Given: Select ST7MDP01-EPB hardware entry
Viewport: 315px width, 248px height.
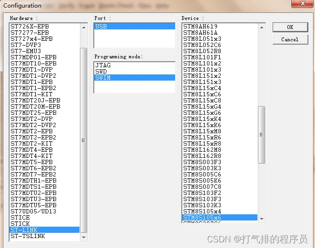Looking at the screenshot, I should tap(45, 57).
